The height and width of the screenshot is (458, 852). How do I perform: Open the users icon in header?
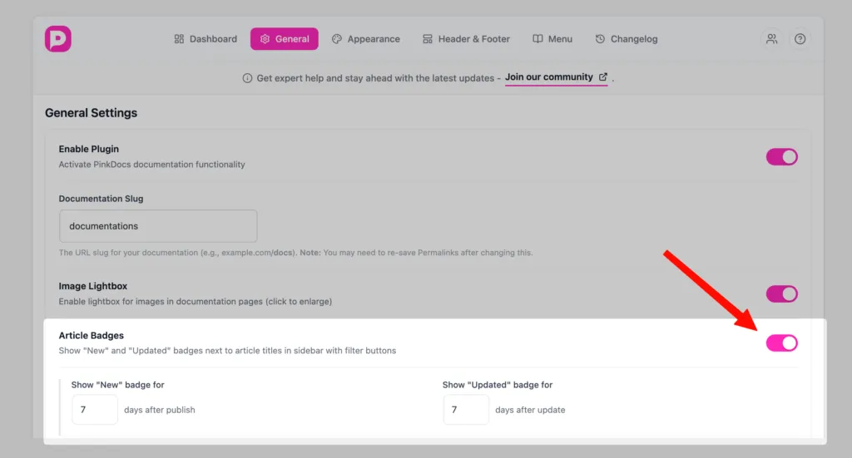click(772, 39)
